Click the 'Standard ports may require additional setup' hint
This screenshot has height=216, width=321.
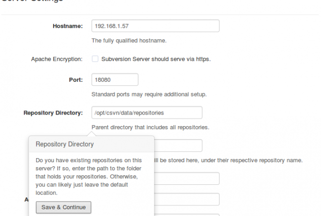[149, 94]
